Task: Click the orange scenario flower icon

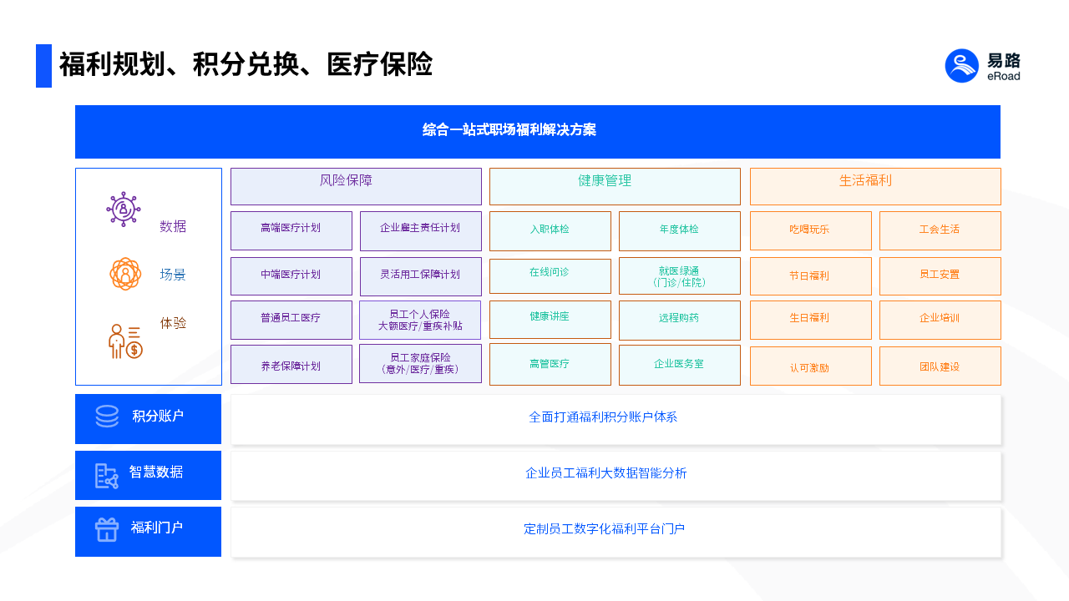Action: (125, 274)
